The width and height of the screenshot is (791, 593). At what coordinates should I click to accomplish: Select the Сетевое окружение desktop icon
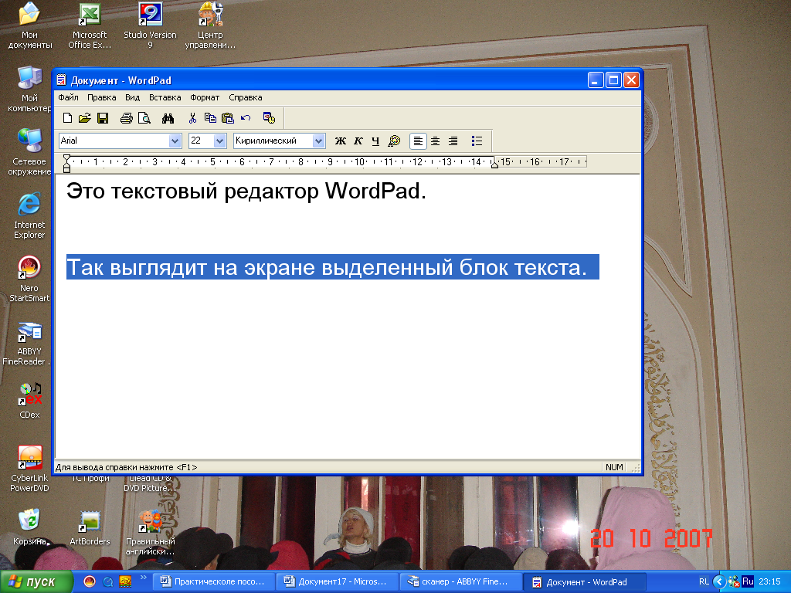point(29,152)
